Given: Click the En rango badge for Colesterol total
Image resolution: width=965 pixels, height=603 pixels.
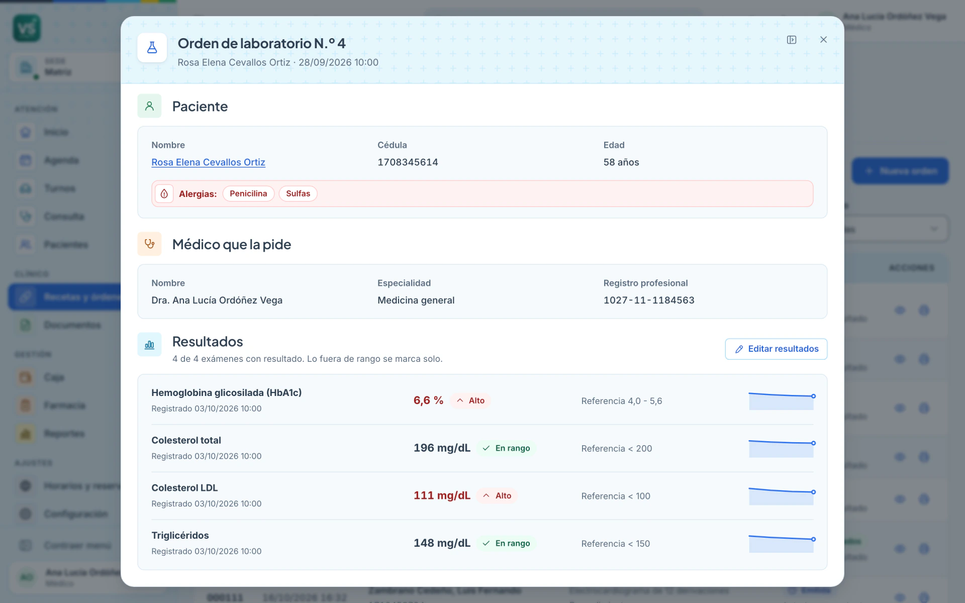Looking at the screenshot, I should click(x=506, y=448).
